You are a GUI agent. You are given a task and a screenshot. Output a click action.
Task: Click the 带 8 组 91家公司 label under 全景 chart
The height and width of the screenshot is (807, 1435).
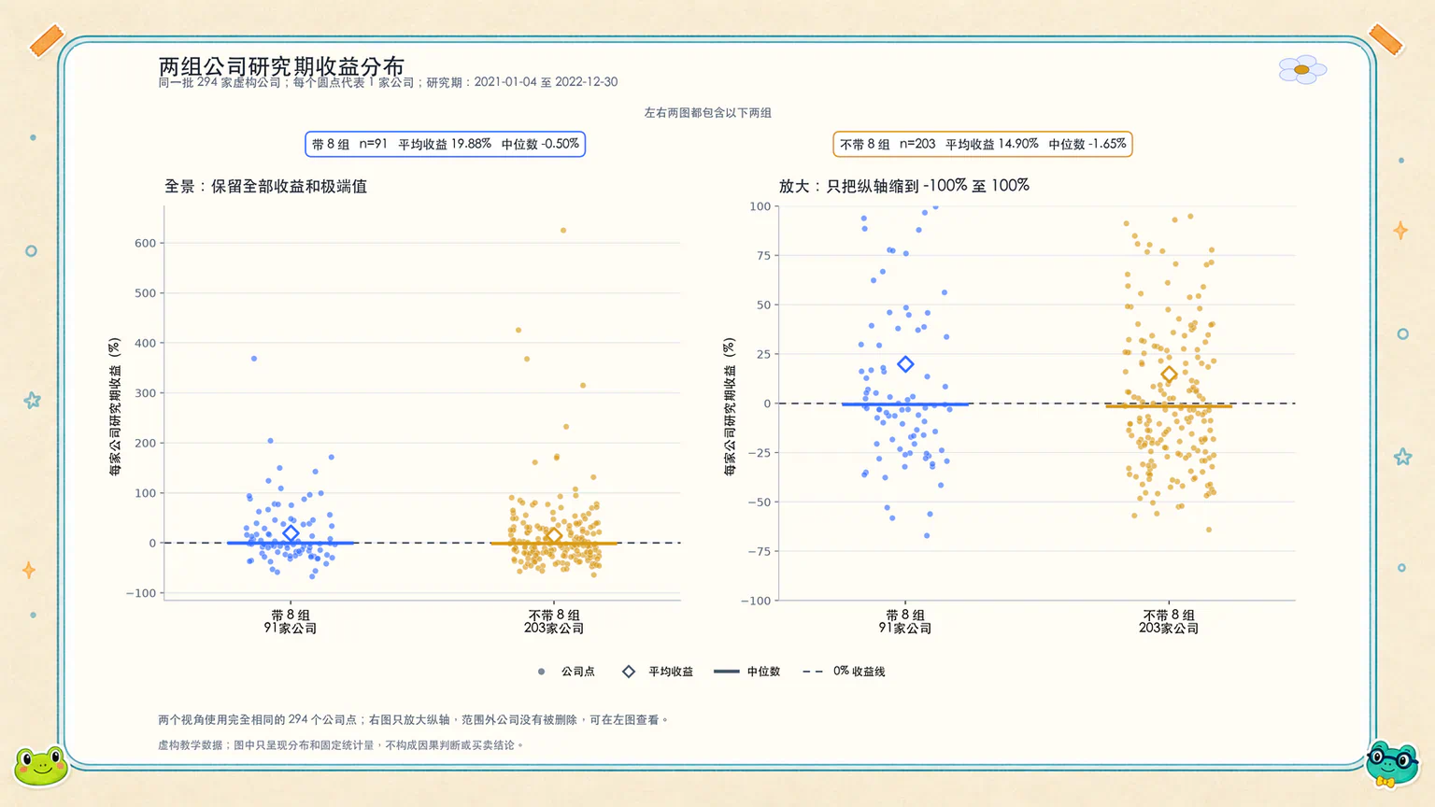291,622
